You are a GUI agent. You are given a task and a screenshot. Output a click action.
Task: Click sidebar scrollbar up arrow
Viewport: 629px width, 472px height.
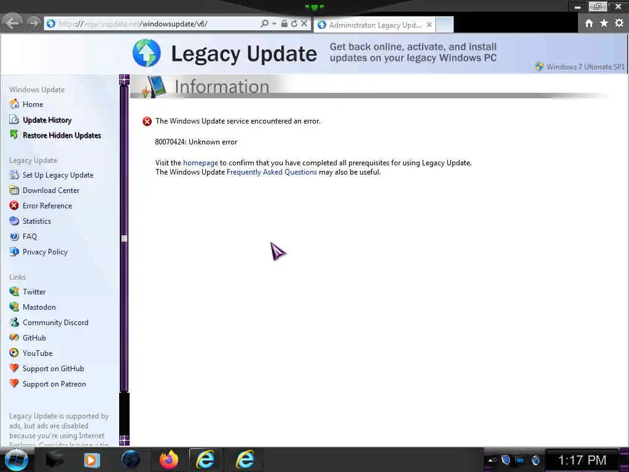click(124, 79)
